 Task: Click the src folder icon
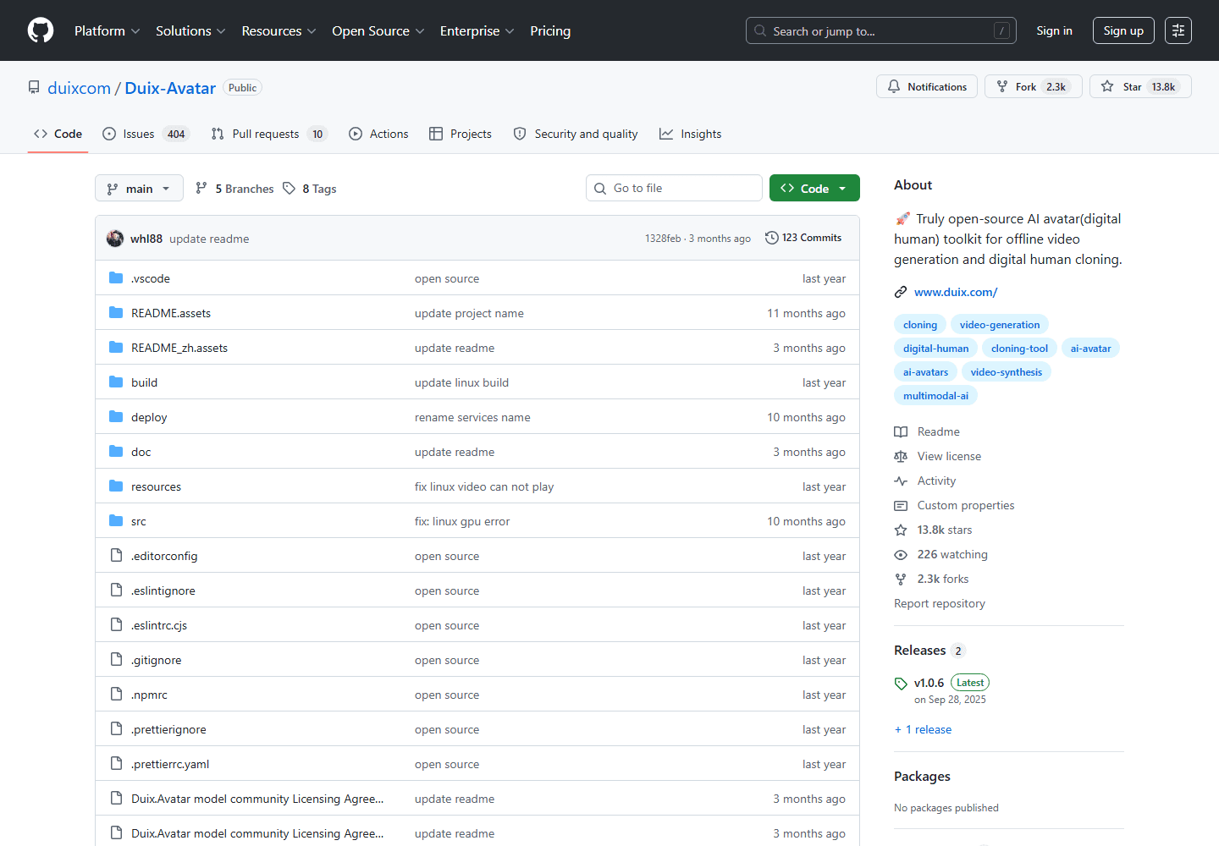tap(116, 520)
